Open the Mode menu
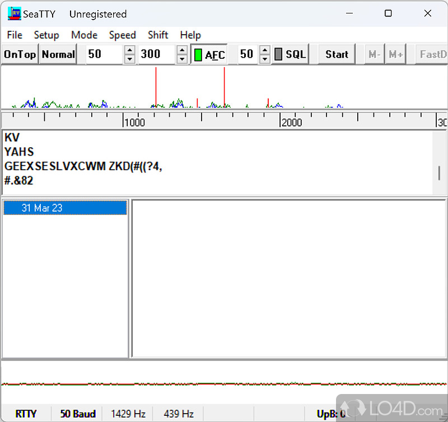 [x=85, y=35]
